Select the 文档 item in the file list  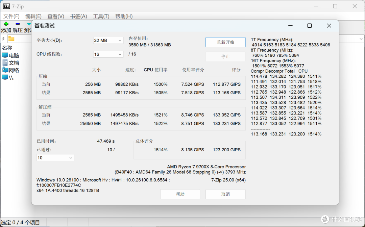click(10, 63)
